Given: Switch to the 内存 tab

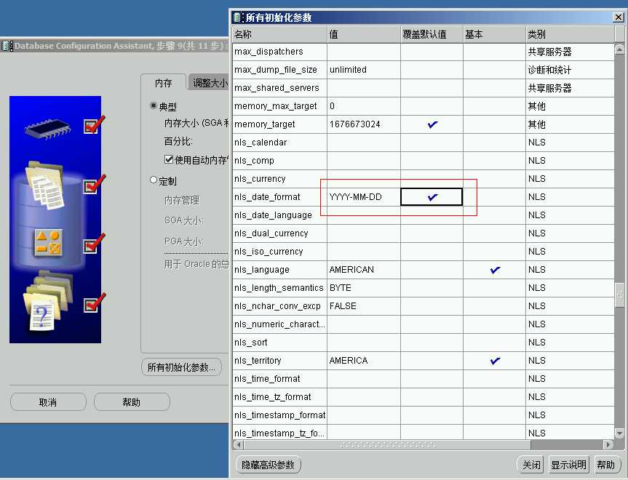Looking at the screenshot, I should (x=164, y=83).
